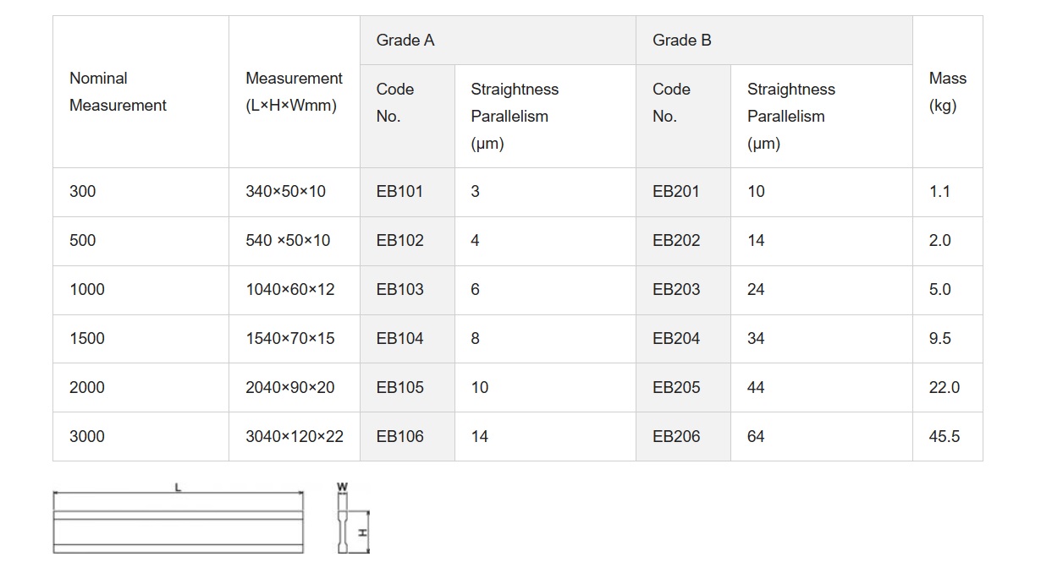Click the Nominal Measurement header cell
Image resolution: width=1052 pixels, height=584 pixels.
tap(118, 91)
